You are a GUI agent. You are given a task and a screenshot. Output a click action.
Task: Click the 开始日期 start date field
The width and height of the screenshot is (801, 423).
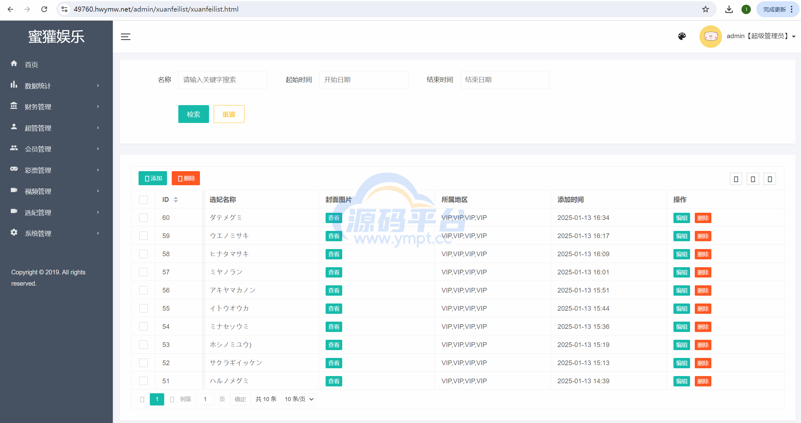[x=364, y=80]
